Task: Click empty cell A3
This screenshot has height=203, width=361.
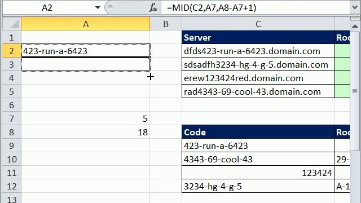Action: (x=85, y=64)
